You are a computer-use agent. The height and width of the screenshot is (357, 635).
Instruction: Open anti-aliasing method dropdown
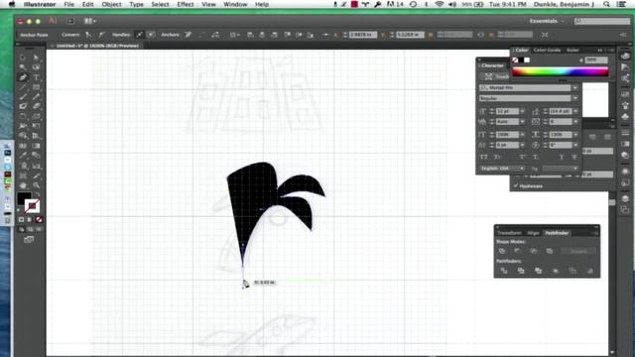click(x=561, y=169)
